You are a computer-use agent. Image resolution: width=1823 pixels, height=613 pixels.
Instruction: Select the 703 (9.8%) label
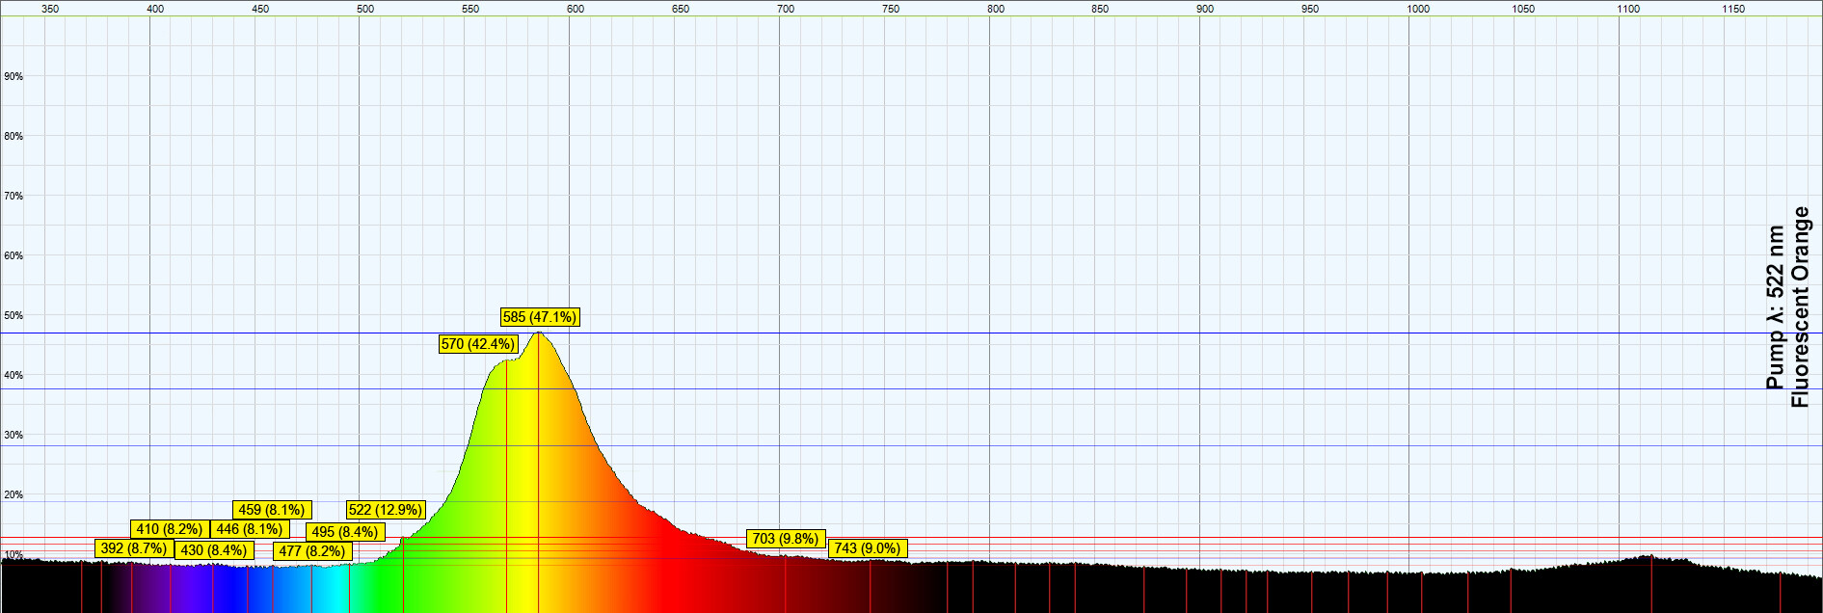786,539
